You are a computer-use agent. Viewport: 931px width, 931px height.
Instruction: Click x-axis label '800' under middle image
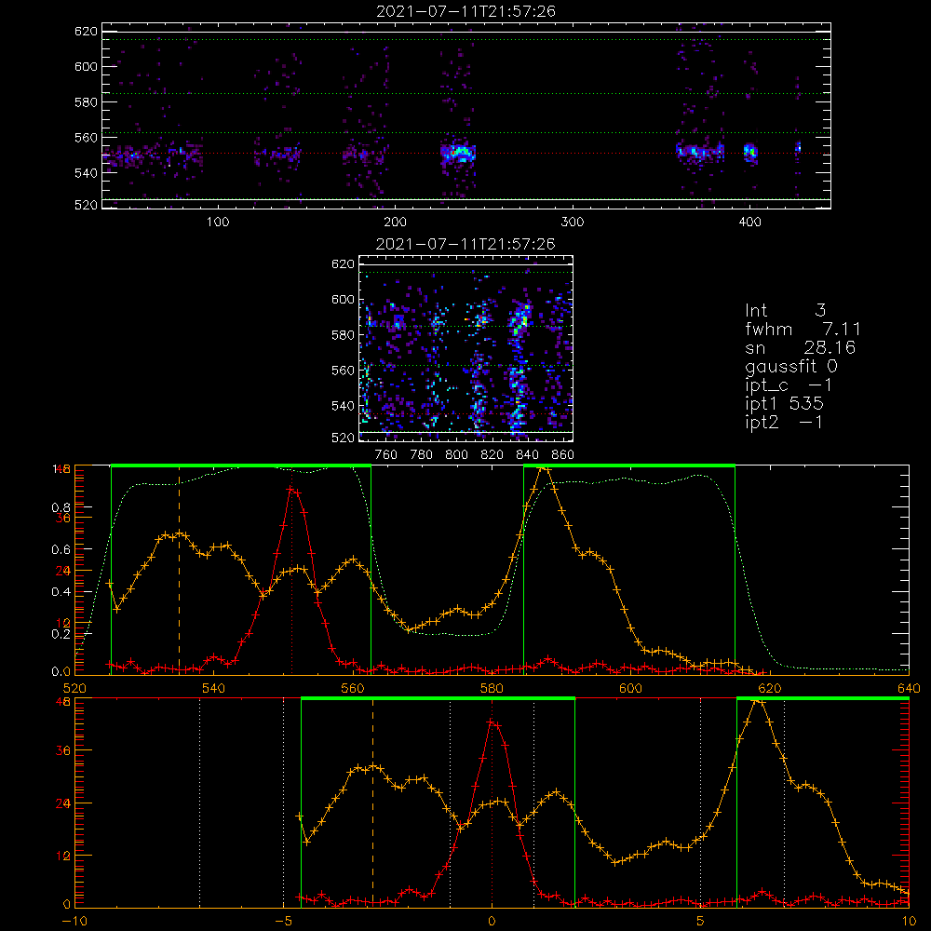click(x=456, y=455)
